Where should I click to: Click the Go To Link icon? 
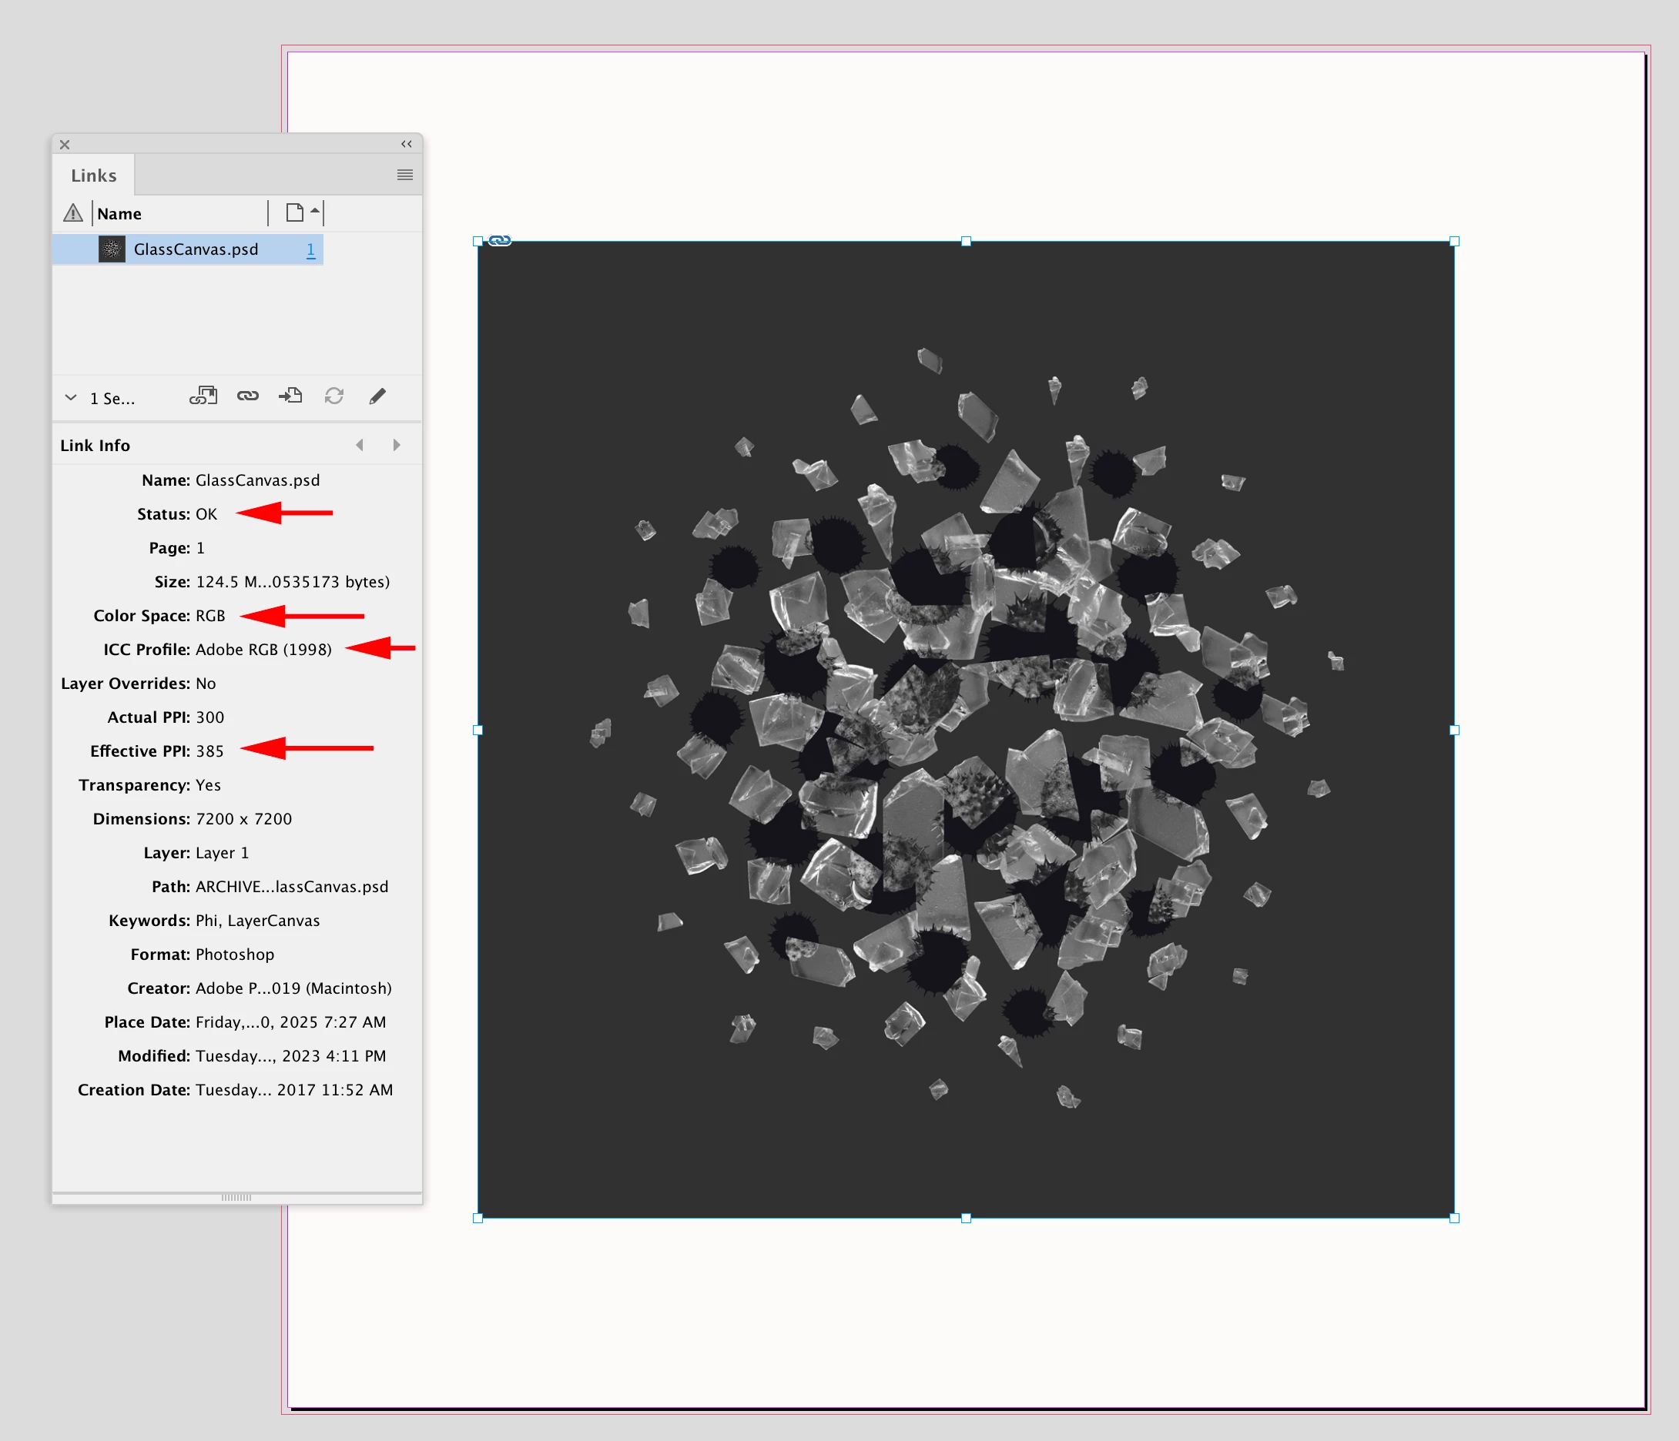[x=290, y=396]
